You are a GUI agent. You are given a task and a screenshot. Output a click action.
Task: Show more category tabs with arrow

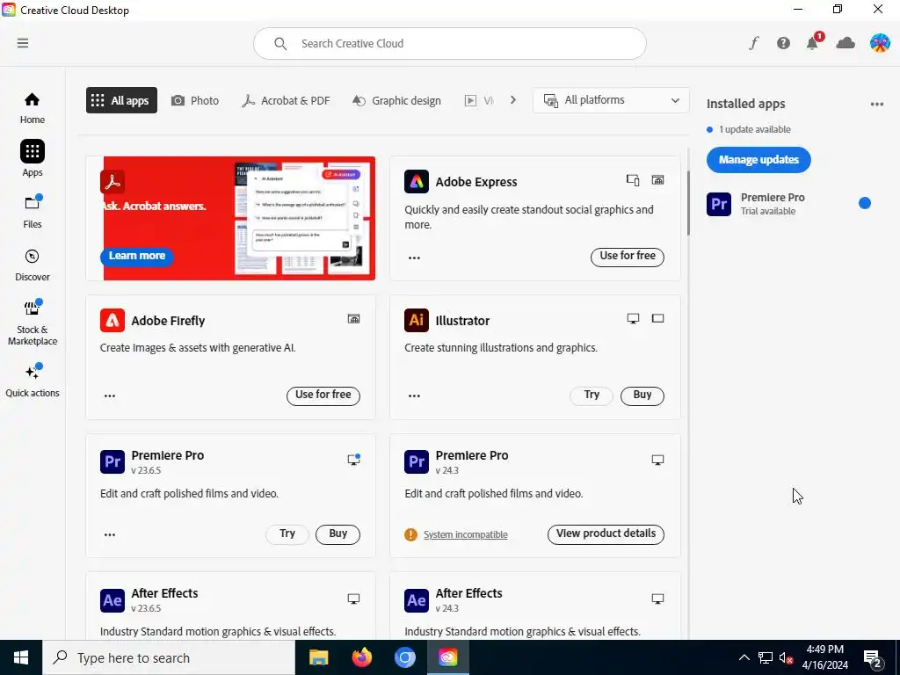point(513,100)
